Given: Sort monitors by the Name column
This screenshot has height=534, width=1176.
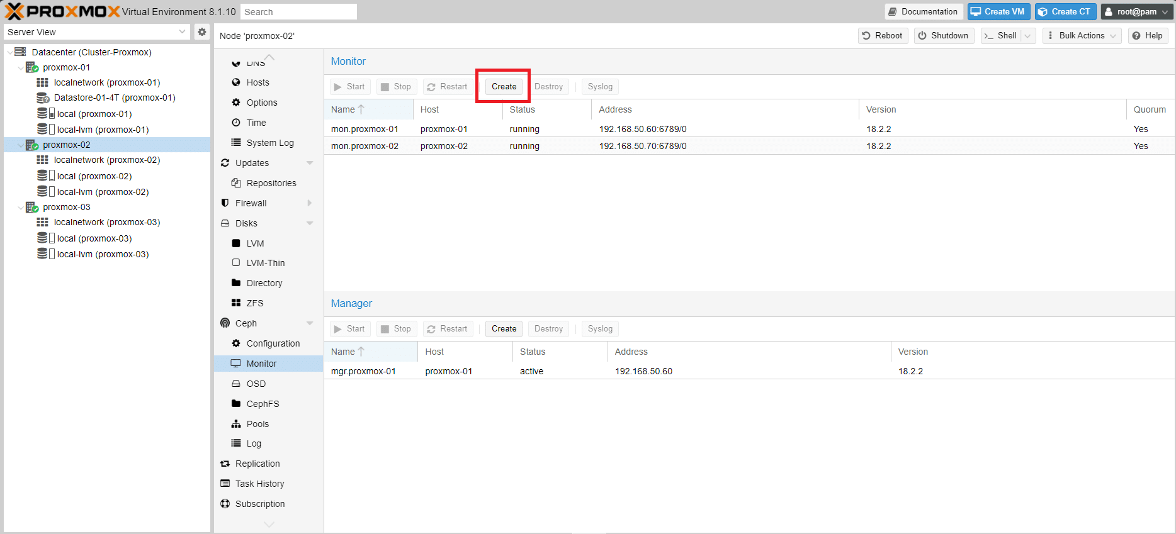Looking at the screenshot, I should pyautogui.click(x=369, y=109).
